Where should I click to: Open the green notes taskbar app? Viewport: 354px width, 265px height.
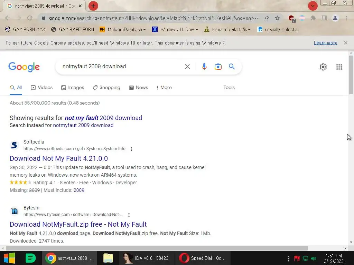coord(30,258)
